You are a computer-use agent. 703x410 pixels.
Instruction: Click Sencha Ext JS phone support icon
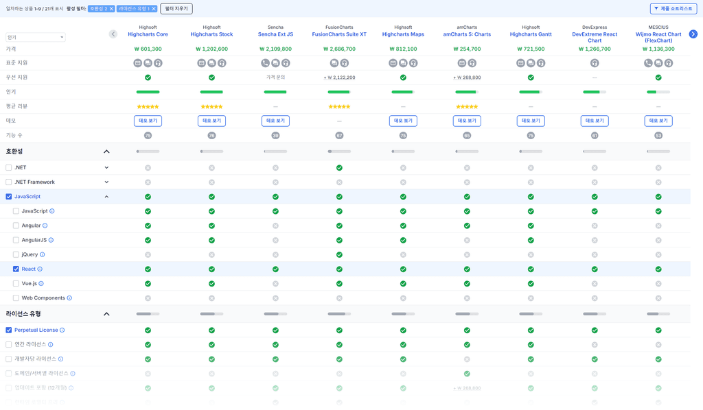(265, 63)
